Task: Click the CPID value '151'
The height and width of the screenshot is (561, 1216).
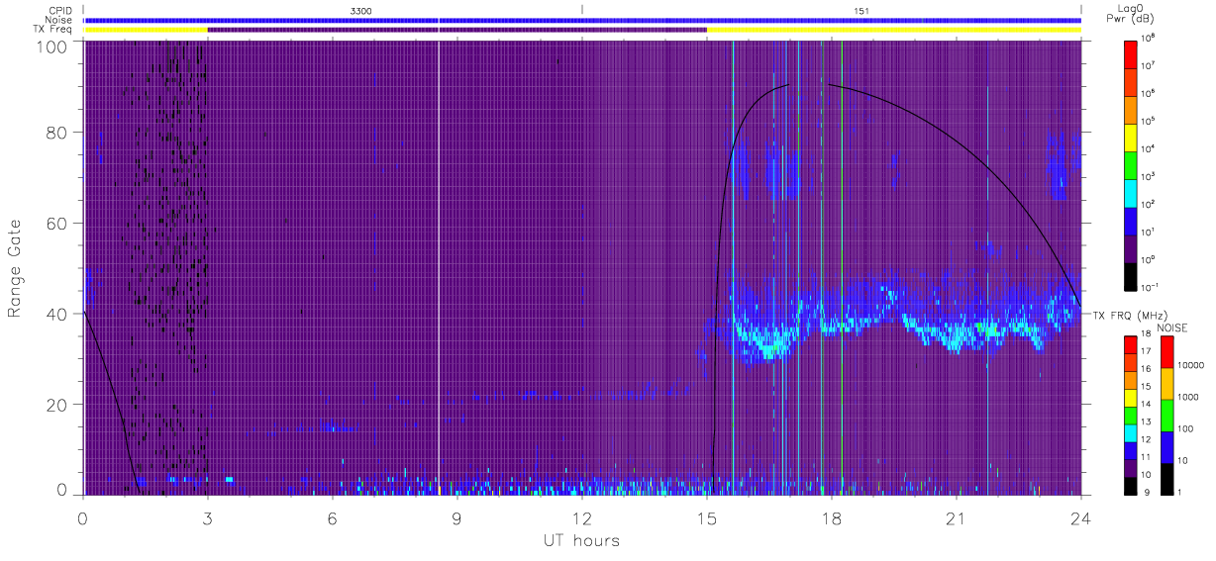Action: (x=861, y=10)
